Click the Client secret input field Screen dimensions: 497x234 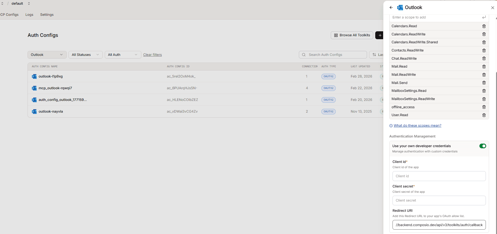(439, 200)
